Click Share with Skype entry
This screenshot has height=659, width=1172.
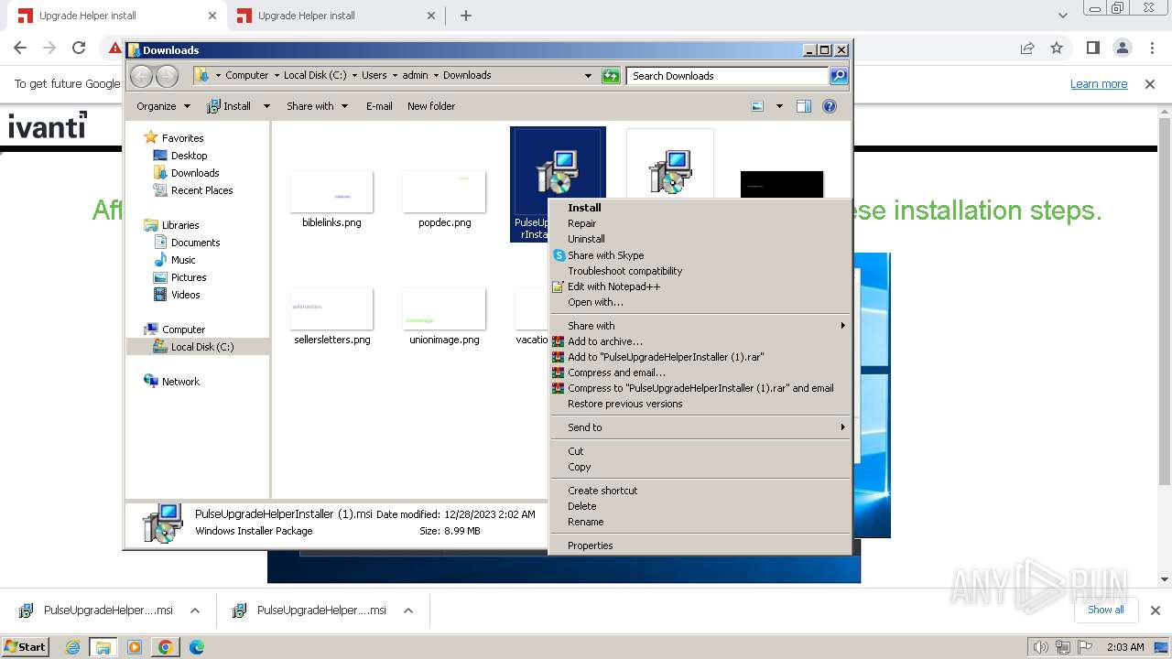605,255
